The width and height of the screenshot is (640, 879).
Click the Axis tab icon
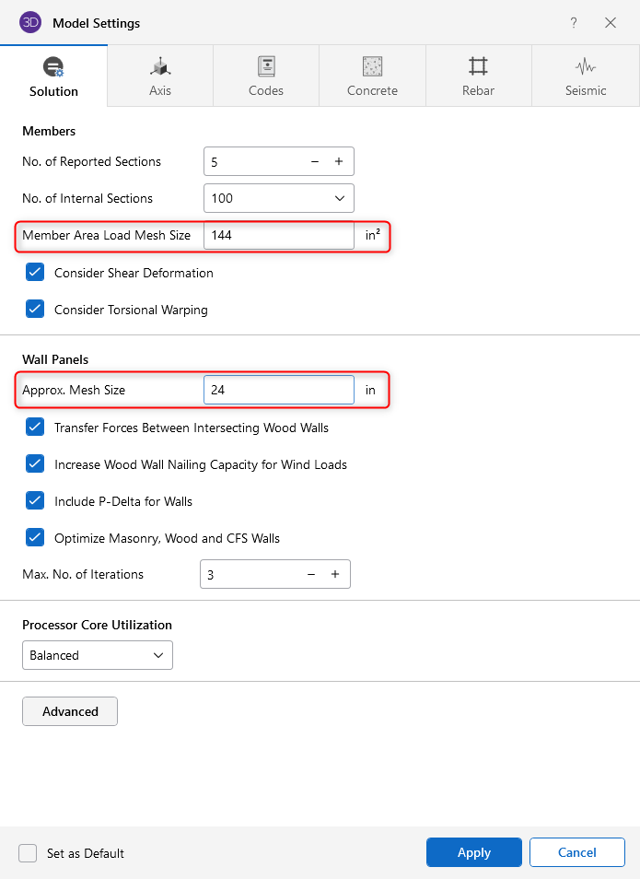pyautogui.click(x=160, y=67)
